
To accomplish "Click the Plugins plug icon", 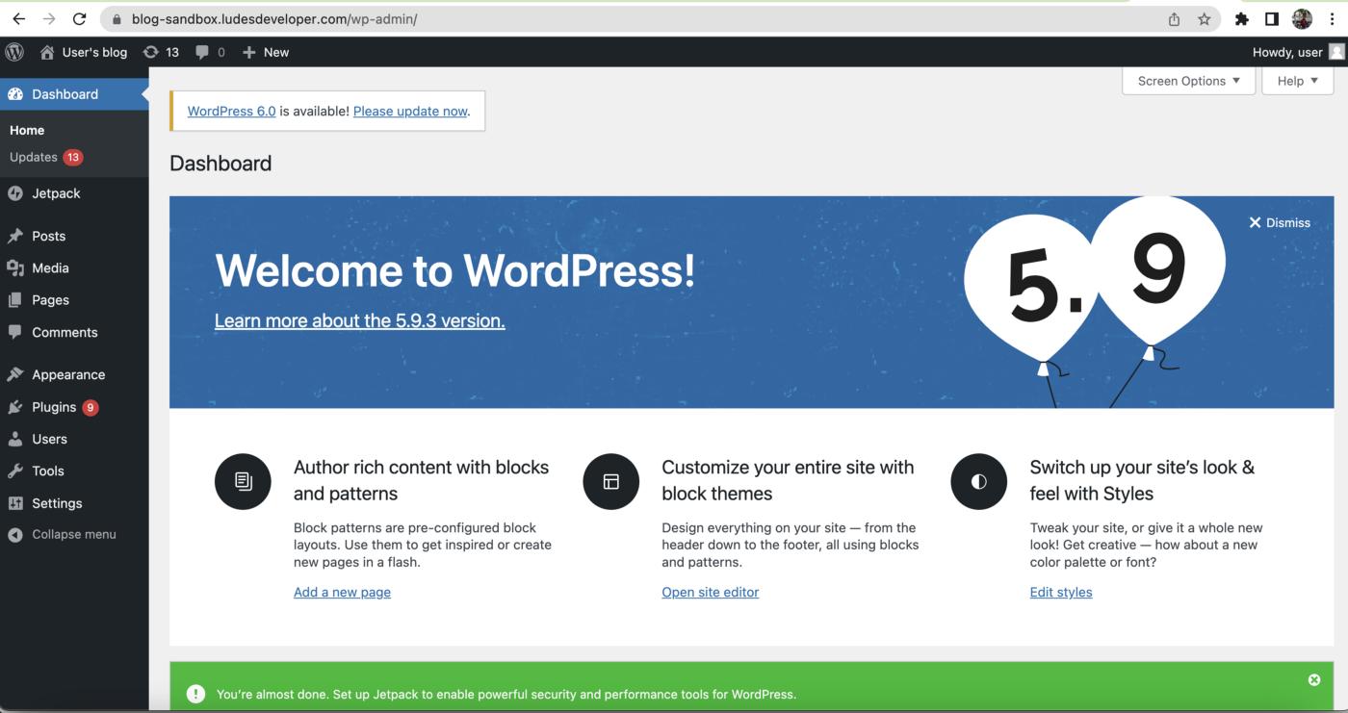I will pyautogui.click(x=17, y=406).
